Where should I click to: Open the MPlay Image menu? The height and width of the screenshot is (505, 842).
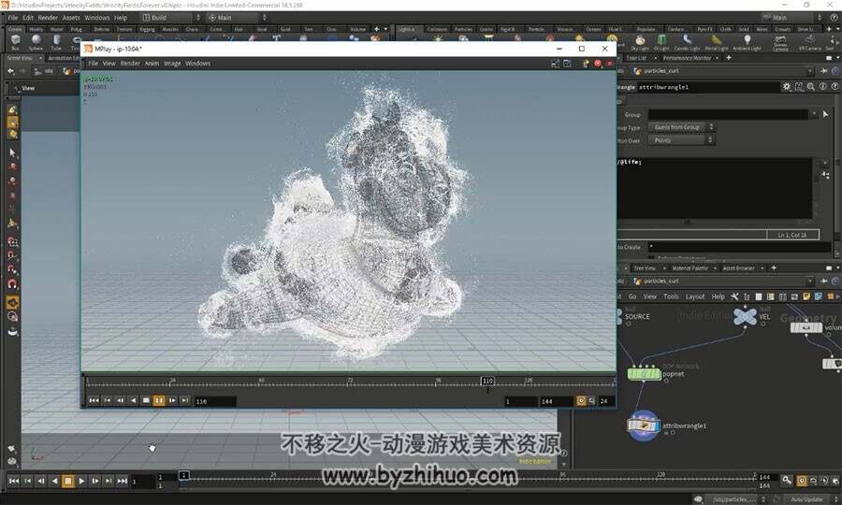tap(172, 64)
